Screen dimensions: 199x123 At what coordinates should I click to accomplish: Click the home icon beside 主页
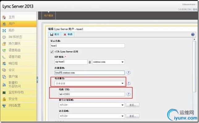tap(4, 17)
